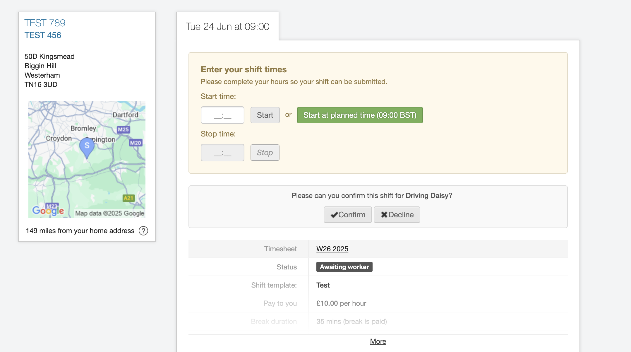Click the A21 road badge on map

[128, 198]
